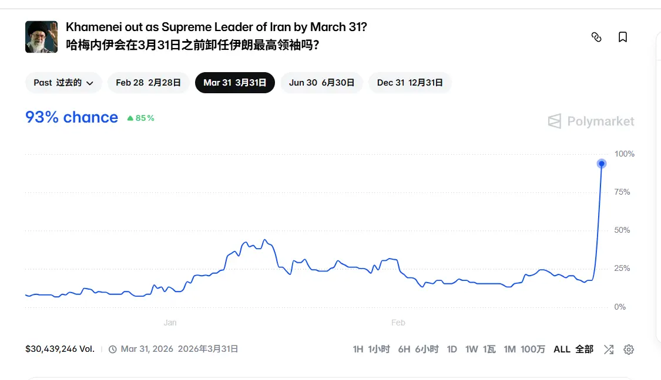Click the Khamenei market thumbnail image

(x=41, y=36)
